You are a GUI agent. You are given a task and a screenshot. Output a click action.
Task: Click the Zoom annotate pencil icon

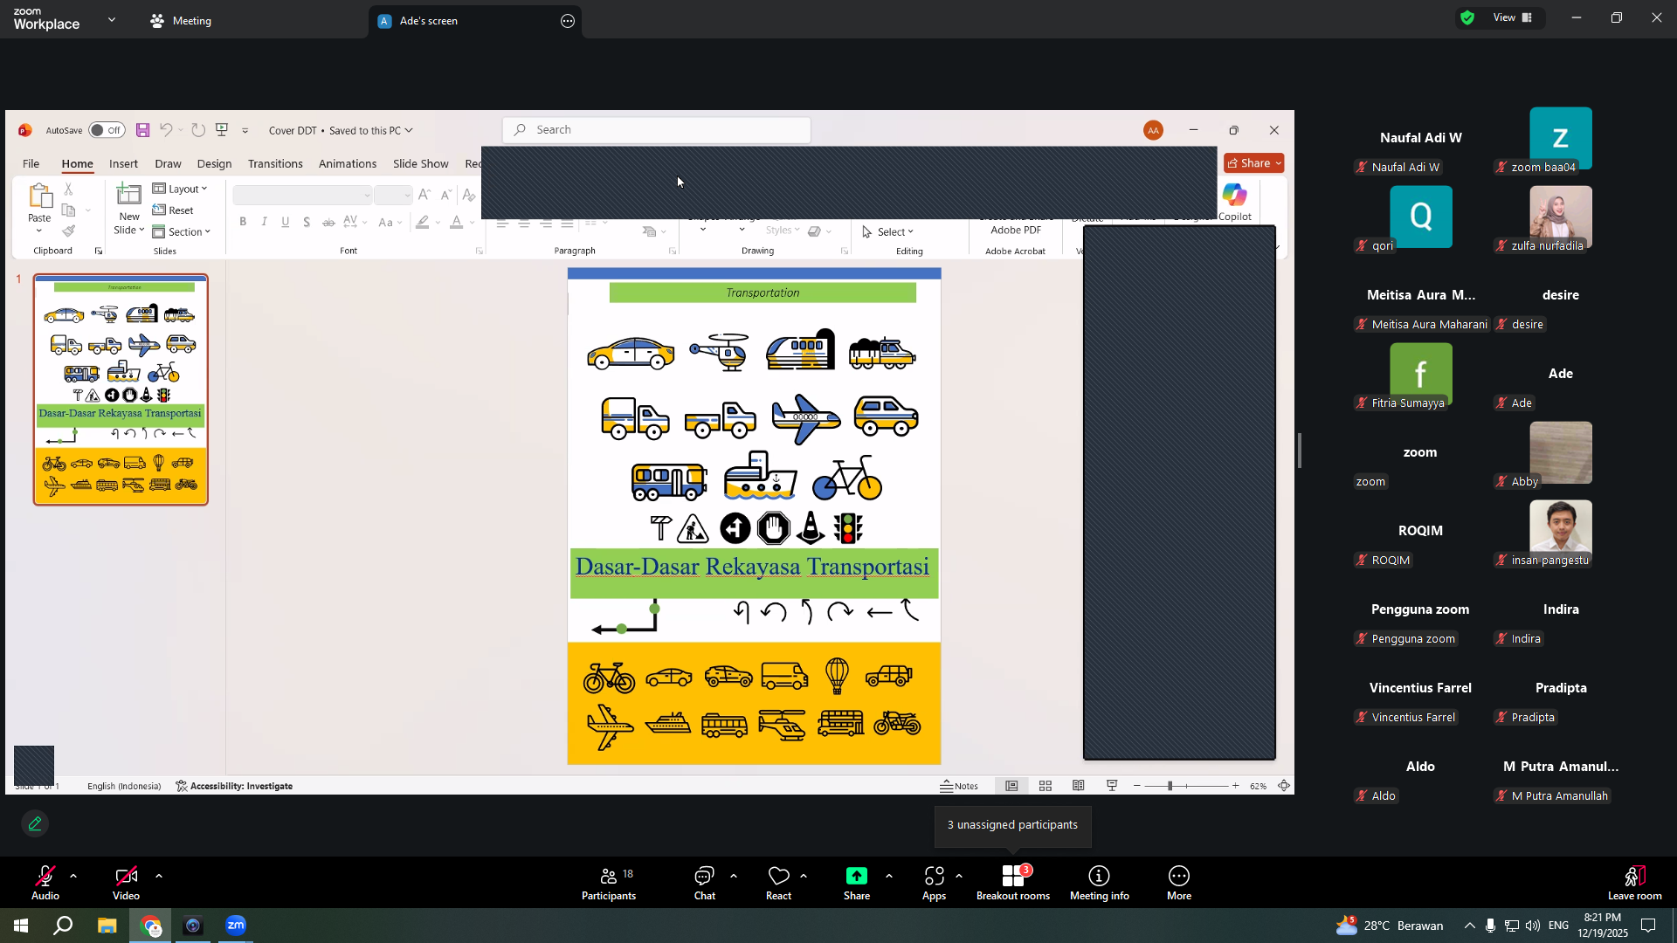(35, 823)
